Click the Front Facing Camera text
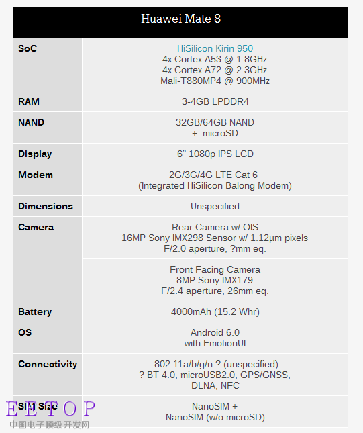Screen dimensions: 363x433 [215, 269]
